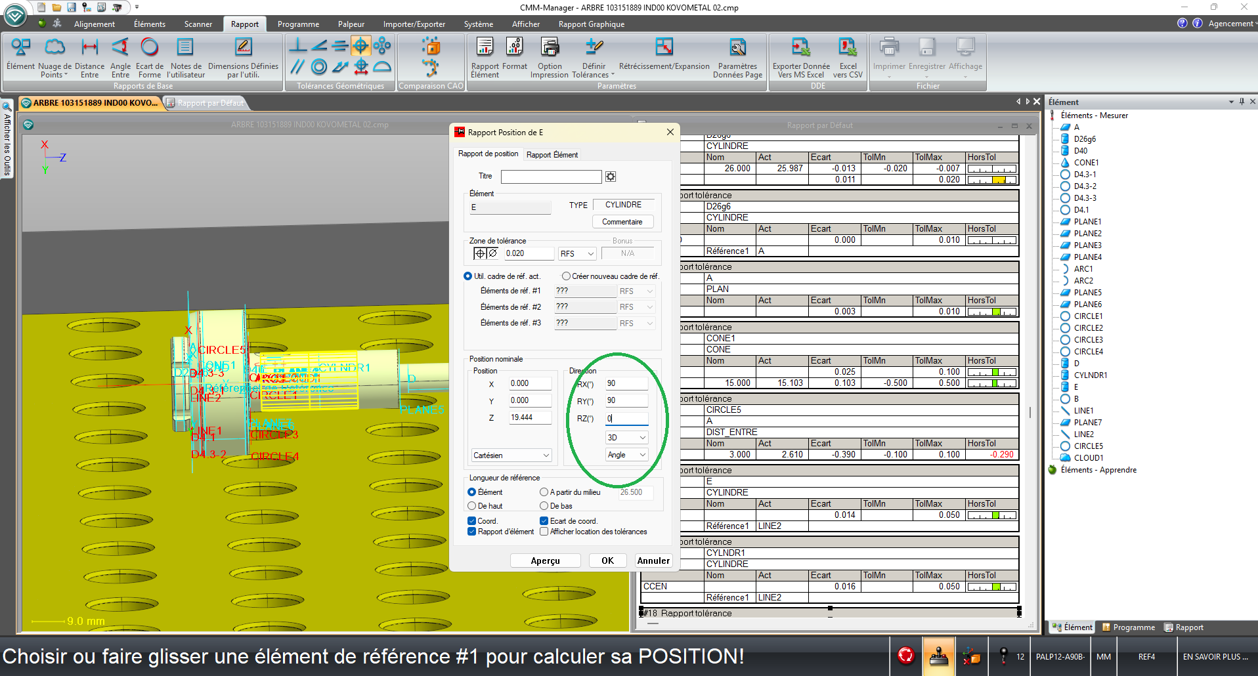Open the Scanner ribbon tab
The image size is (1258, 676).
coord(198,24)
